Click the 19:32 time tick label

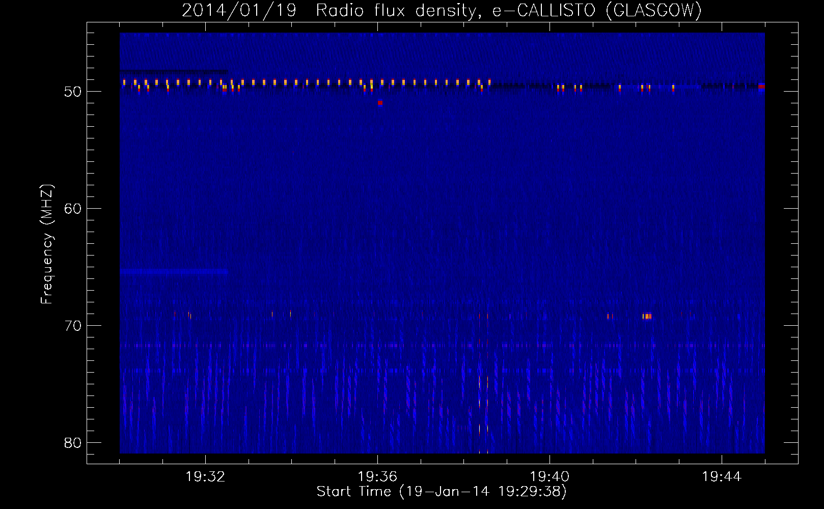tap(205, 477)
